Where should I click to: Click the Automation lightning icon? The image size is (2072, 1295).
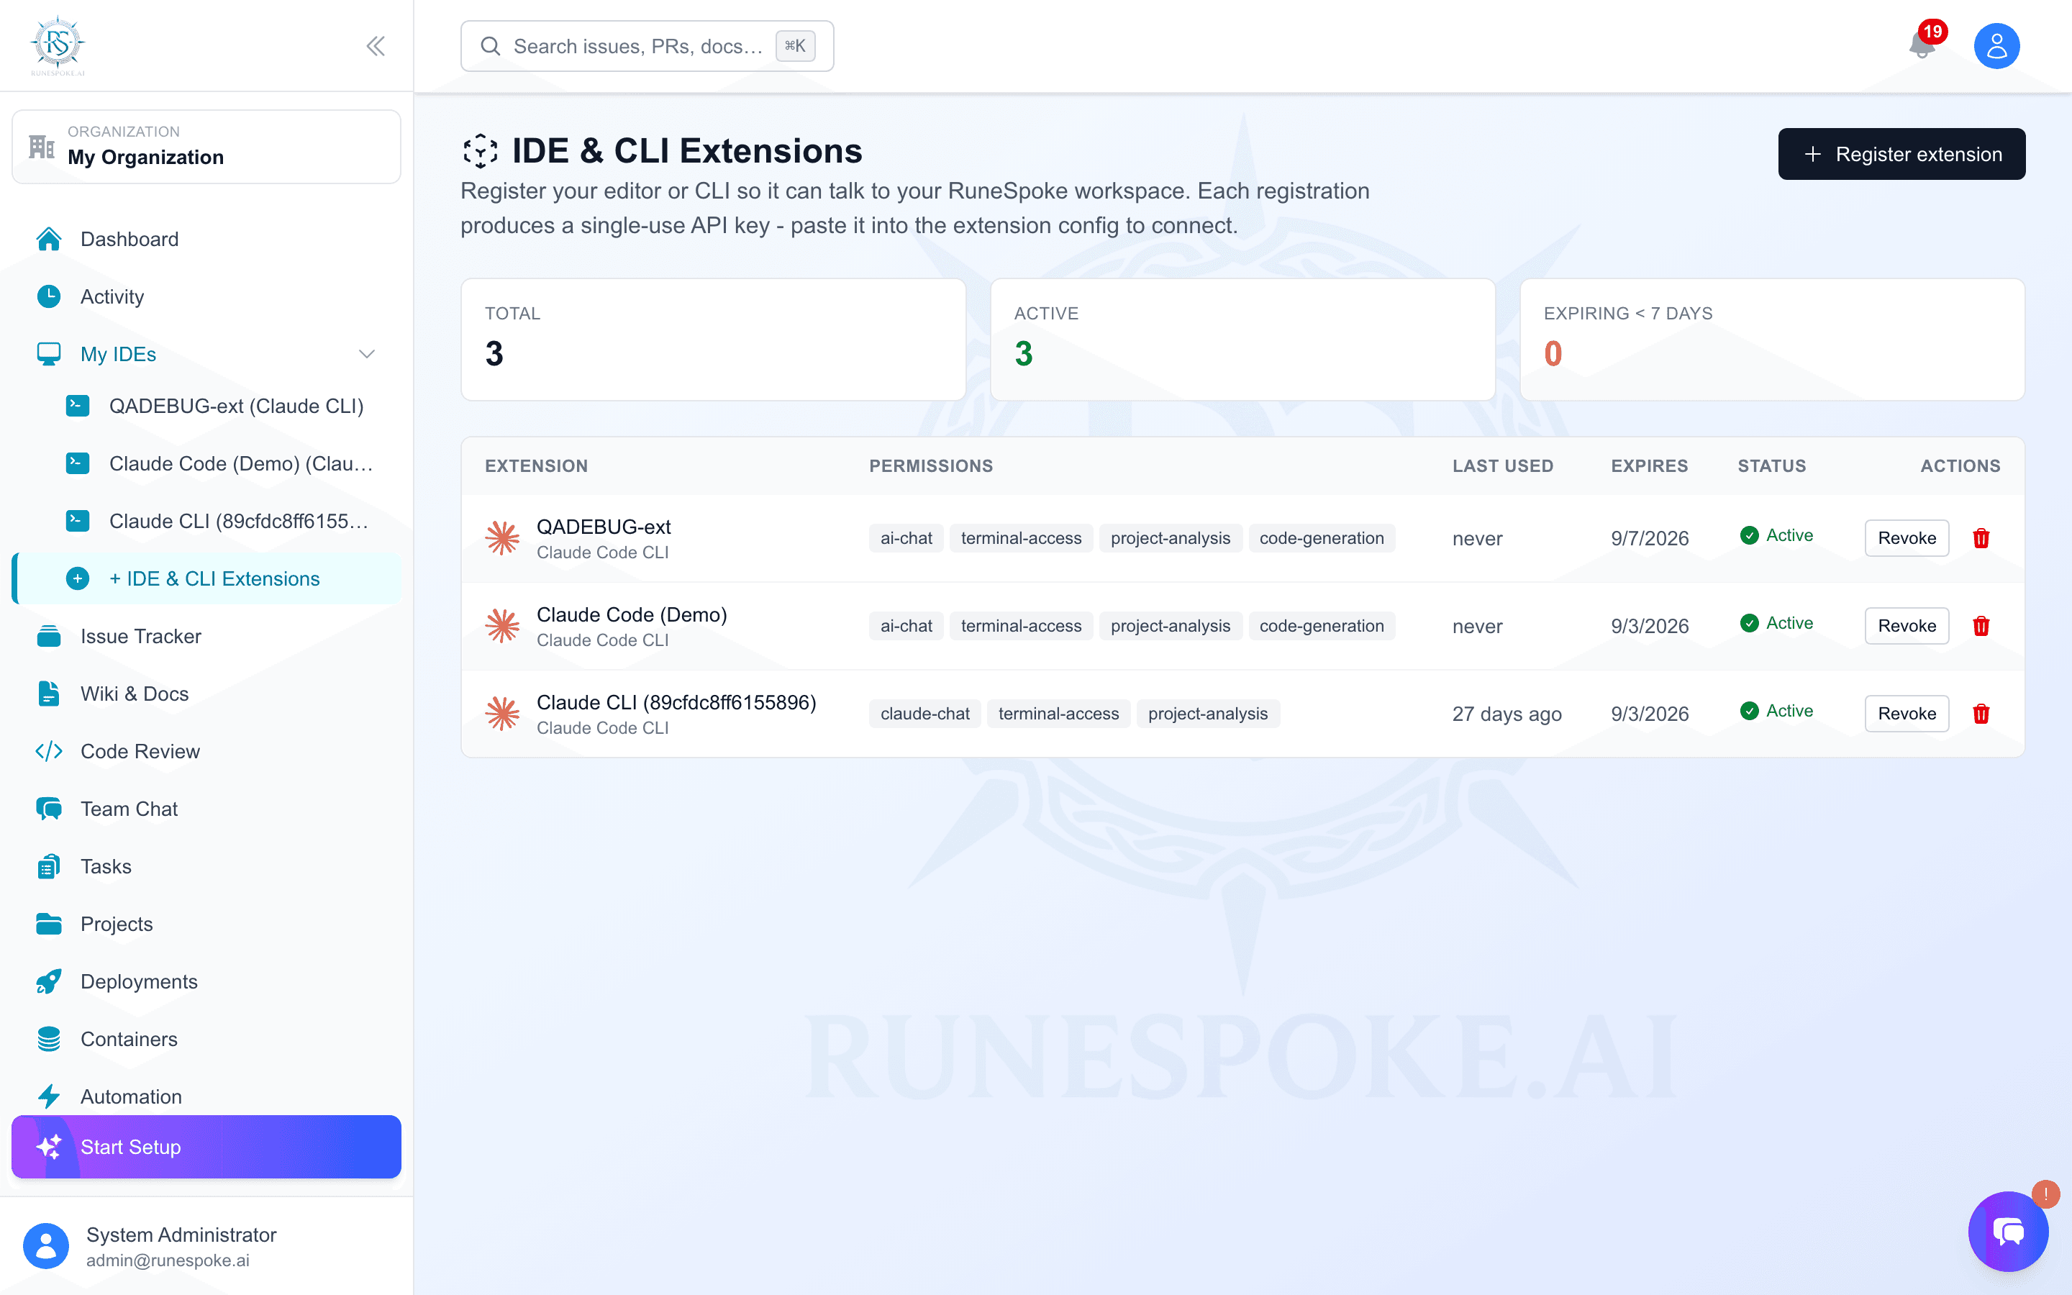[x=49, y=1096]
